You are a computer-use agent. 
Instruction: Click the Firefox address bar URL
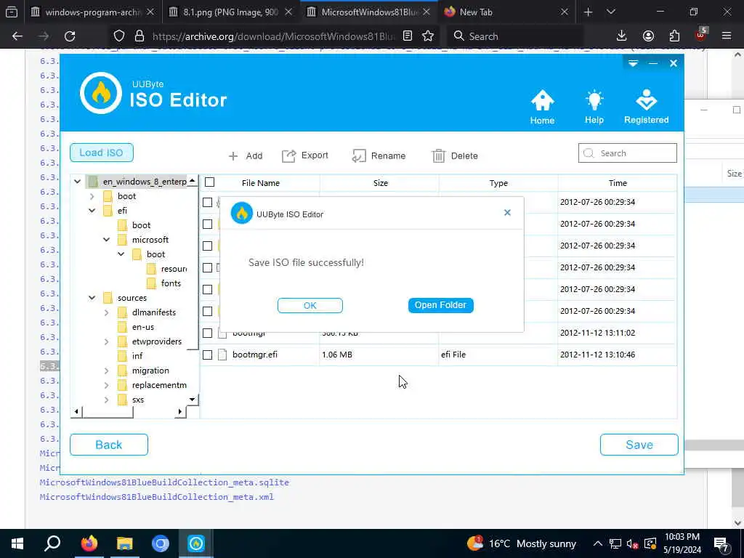point(273,36)
